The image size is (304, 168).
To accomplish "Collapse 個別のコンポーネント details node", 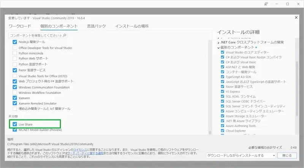I will (x=218, y=48).
